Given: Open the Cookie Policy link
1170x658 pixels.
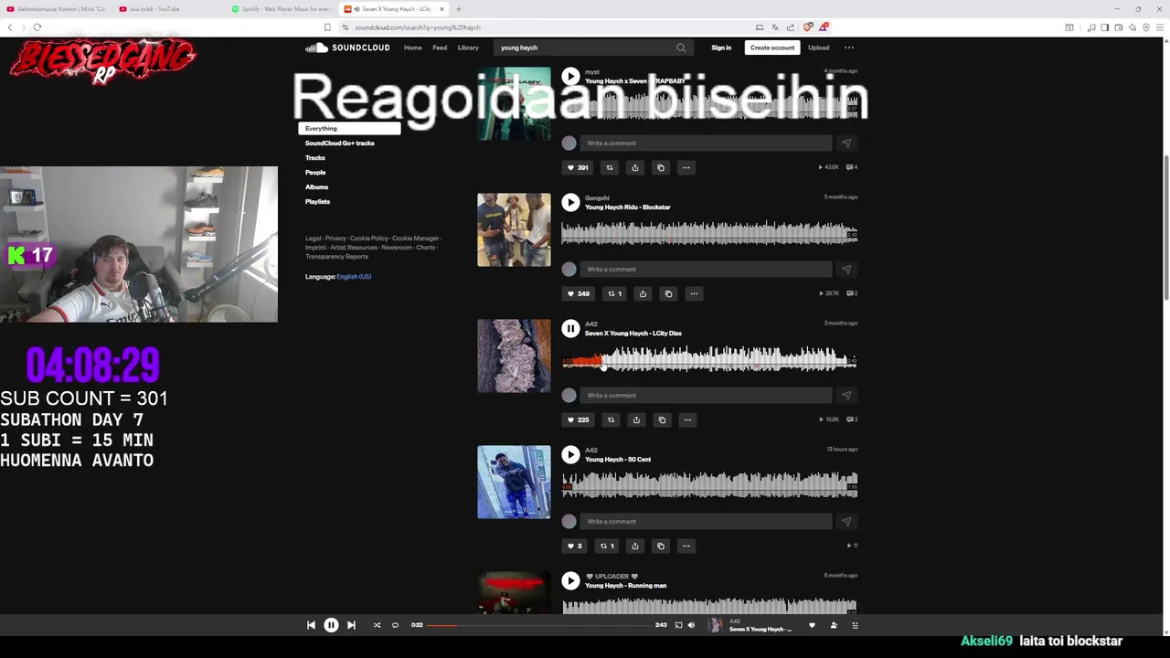Looking at the screenshot, I should tap(368, 239).
